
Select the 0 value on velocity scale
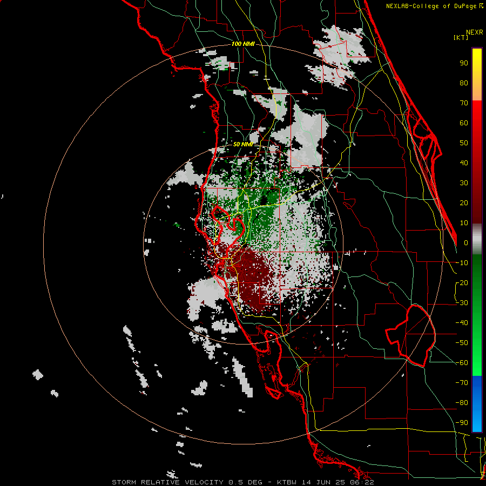pyautogui.click(x=466, y=243)
